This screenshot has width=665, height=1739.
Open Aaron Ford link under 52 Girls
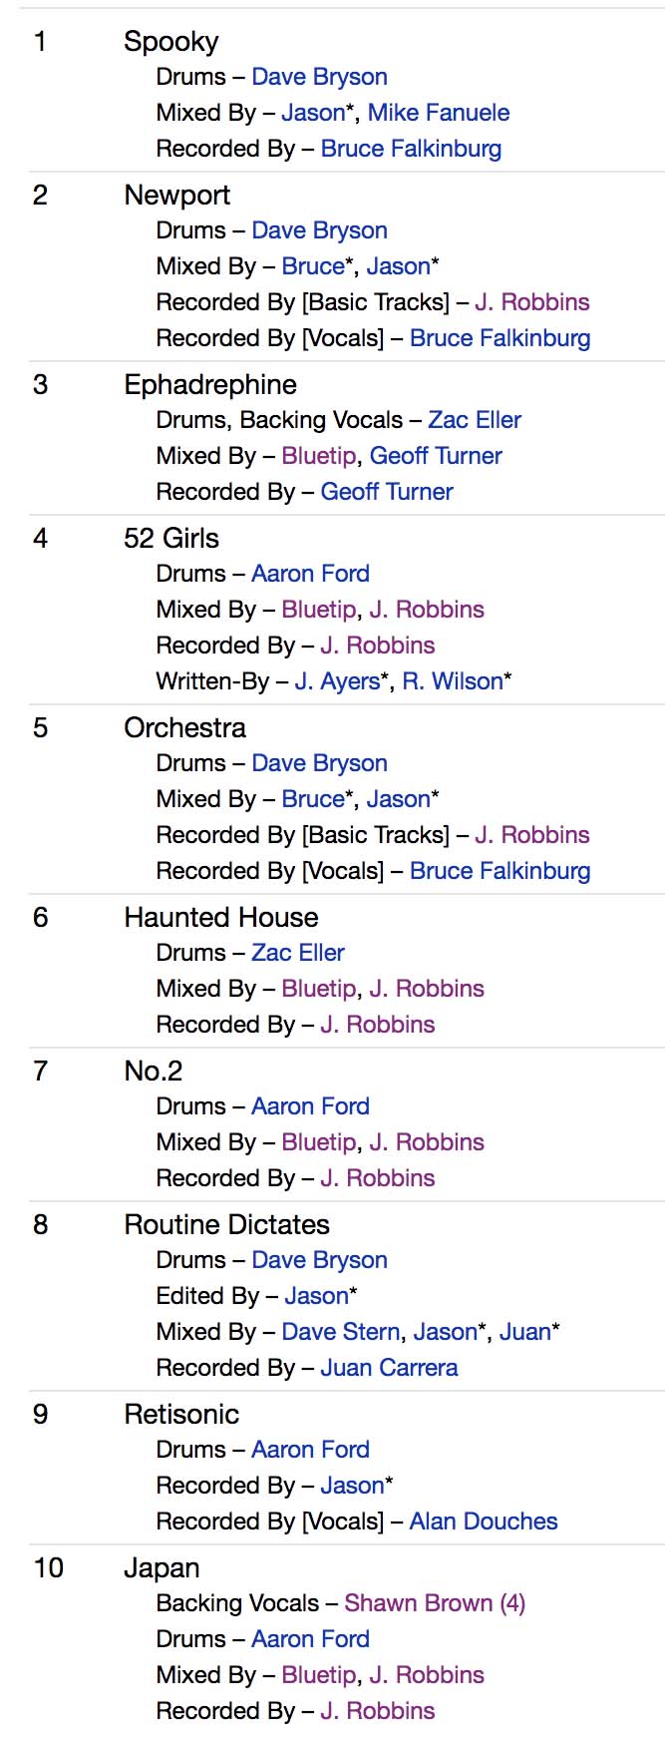tap(310, 574)
